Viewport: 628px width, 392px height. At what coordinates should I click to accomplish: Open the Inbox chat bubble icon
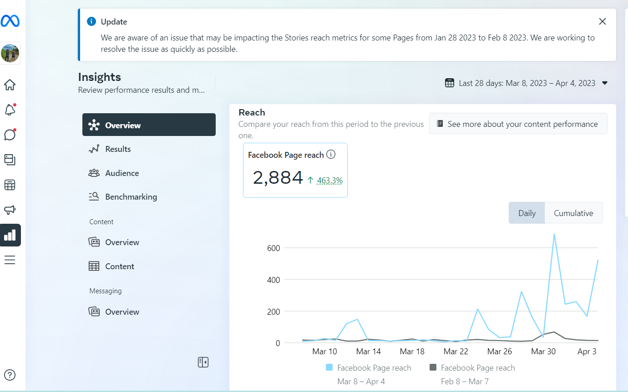(10, 135)
